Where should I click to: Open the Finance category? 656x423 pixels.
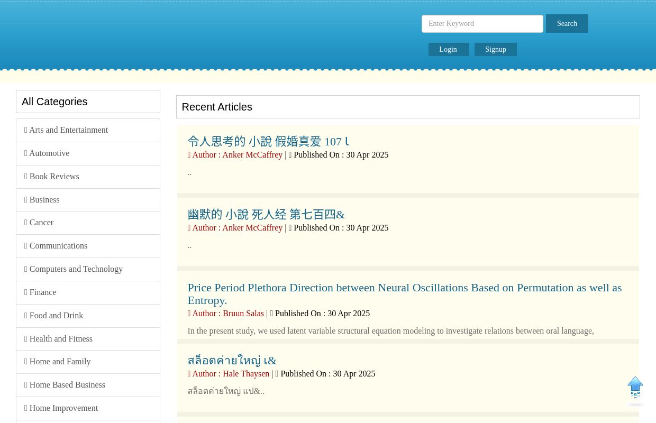pos(88,292)
